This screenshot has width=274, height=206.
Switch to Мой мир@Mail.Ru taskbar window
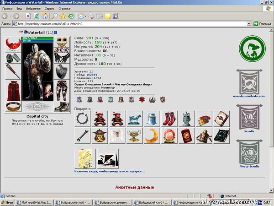[34, 203]
